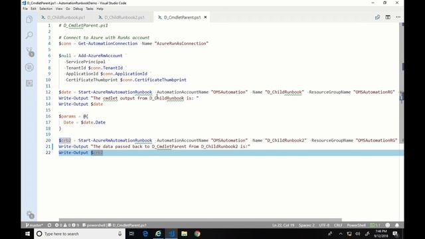Open the Debug menu
Viewport: 425px width, 239px height.
pyautogui.click(x=78, y=9)
